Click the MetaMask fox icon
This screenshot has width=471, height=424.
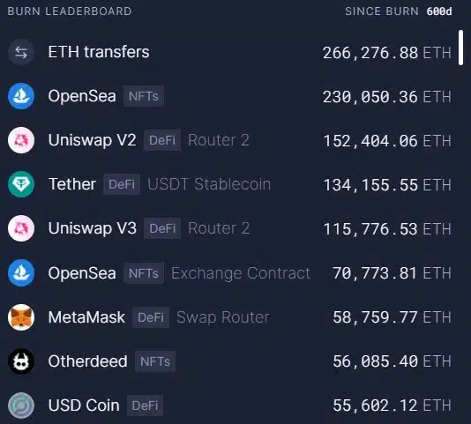21,317
